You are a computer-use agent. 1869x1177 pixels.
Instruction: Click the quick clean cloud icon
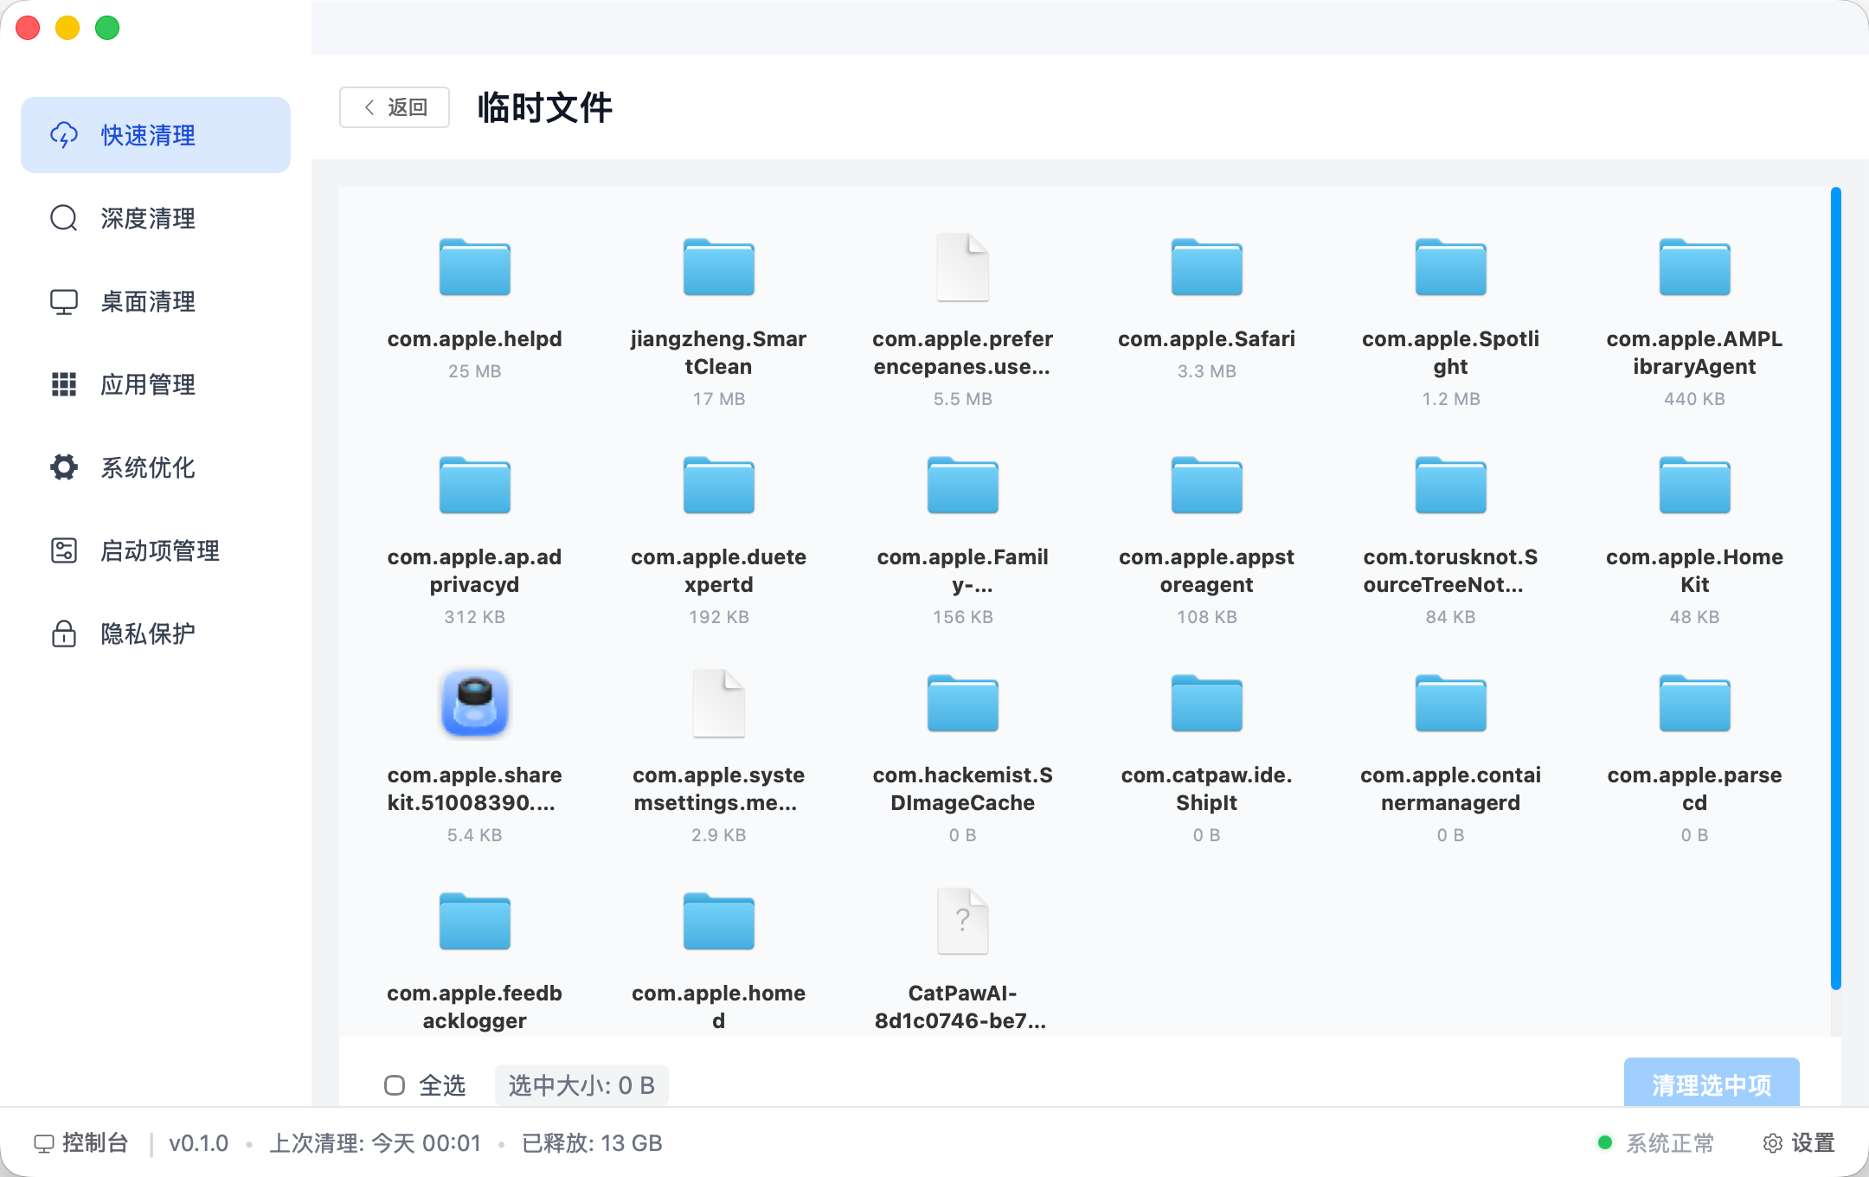coord(64,135)
